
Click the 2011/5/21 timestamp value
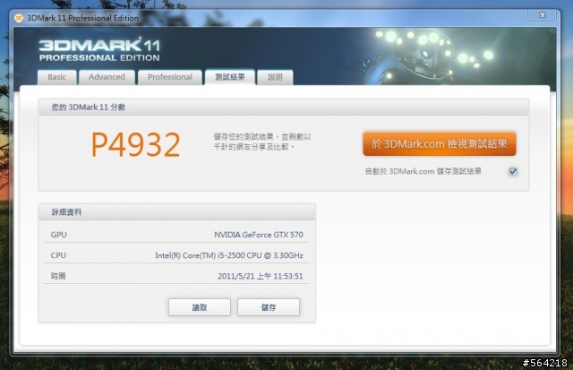pyautogui.click(x=261, y=277)
